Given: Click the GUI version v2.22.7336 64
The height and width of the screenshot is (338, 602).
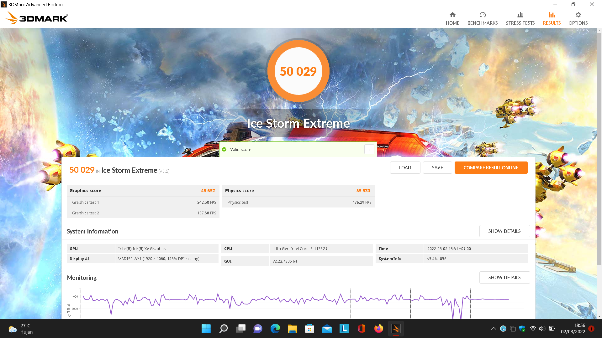Looking at the screenshot, I should click(x=285, y=261).
